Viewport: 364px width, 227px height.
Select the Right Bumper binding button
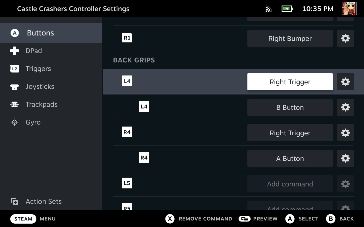[x=290, y=38]
